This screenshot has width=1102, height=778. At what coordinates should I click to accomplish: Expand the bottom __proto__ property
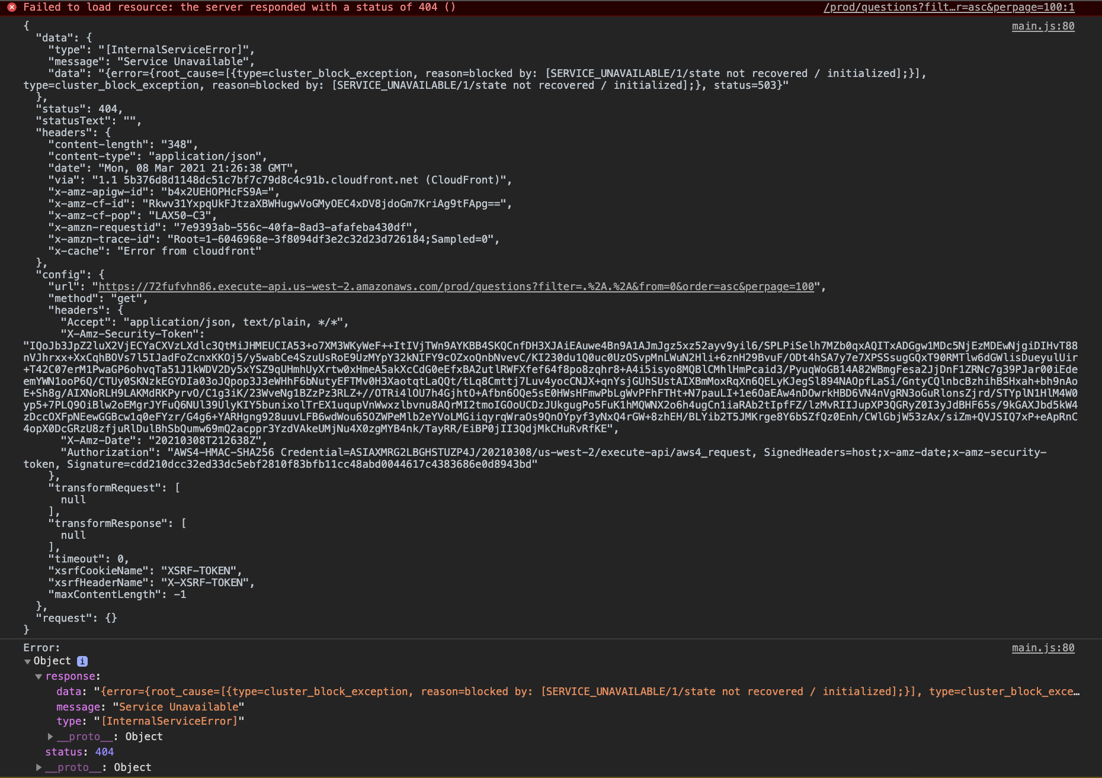39,767
